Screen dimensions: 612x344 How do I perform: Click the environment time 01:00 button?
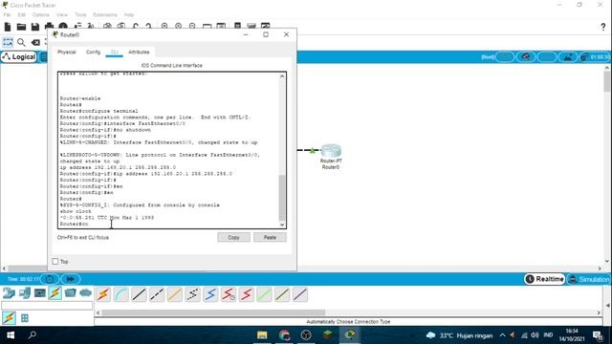[x=595, y=57]
